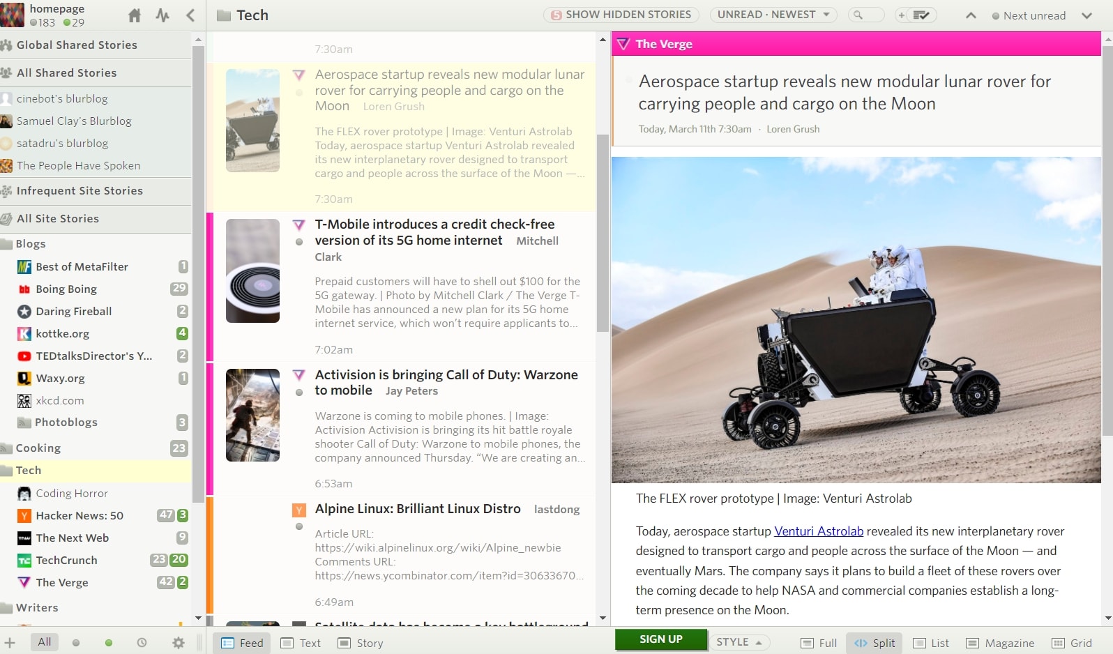Click the Sign Up button
The height and width of the screenshot is (654, 1113).
[x=660, y=639]
